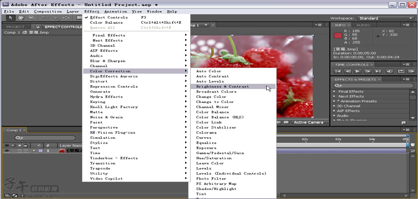Toggle the Effect Controls panel lock icon
The height and width of the screenshot is (199, 418).
(x=38, y=27)
